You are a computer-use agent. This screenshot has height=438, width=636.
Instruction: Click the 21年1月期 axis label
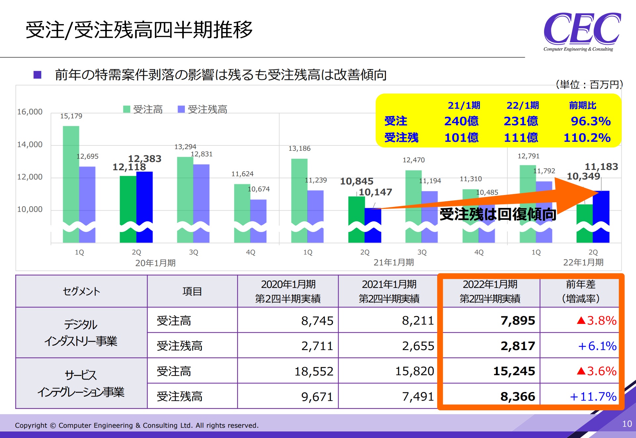(394, 262)
